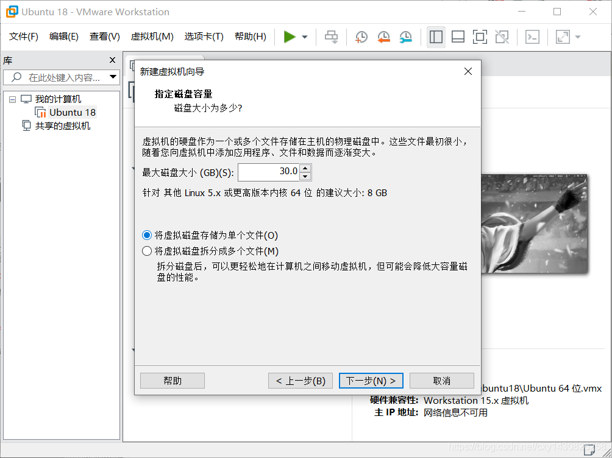Click the Ubuntu 64 位.vmx config path text
The width and height of the screenshot is (612, 458).
[542, 388]
